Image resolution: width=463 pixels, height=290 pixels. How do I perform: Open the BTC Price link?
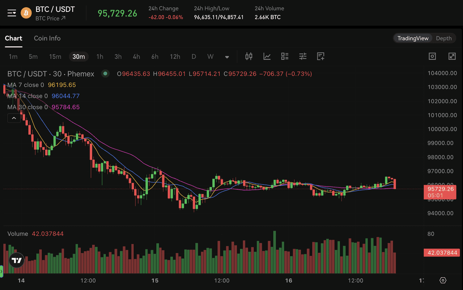tap(50, 18)
